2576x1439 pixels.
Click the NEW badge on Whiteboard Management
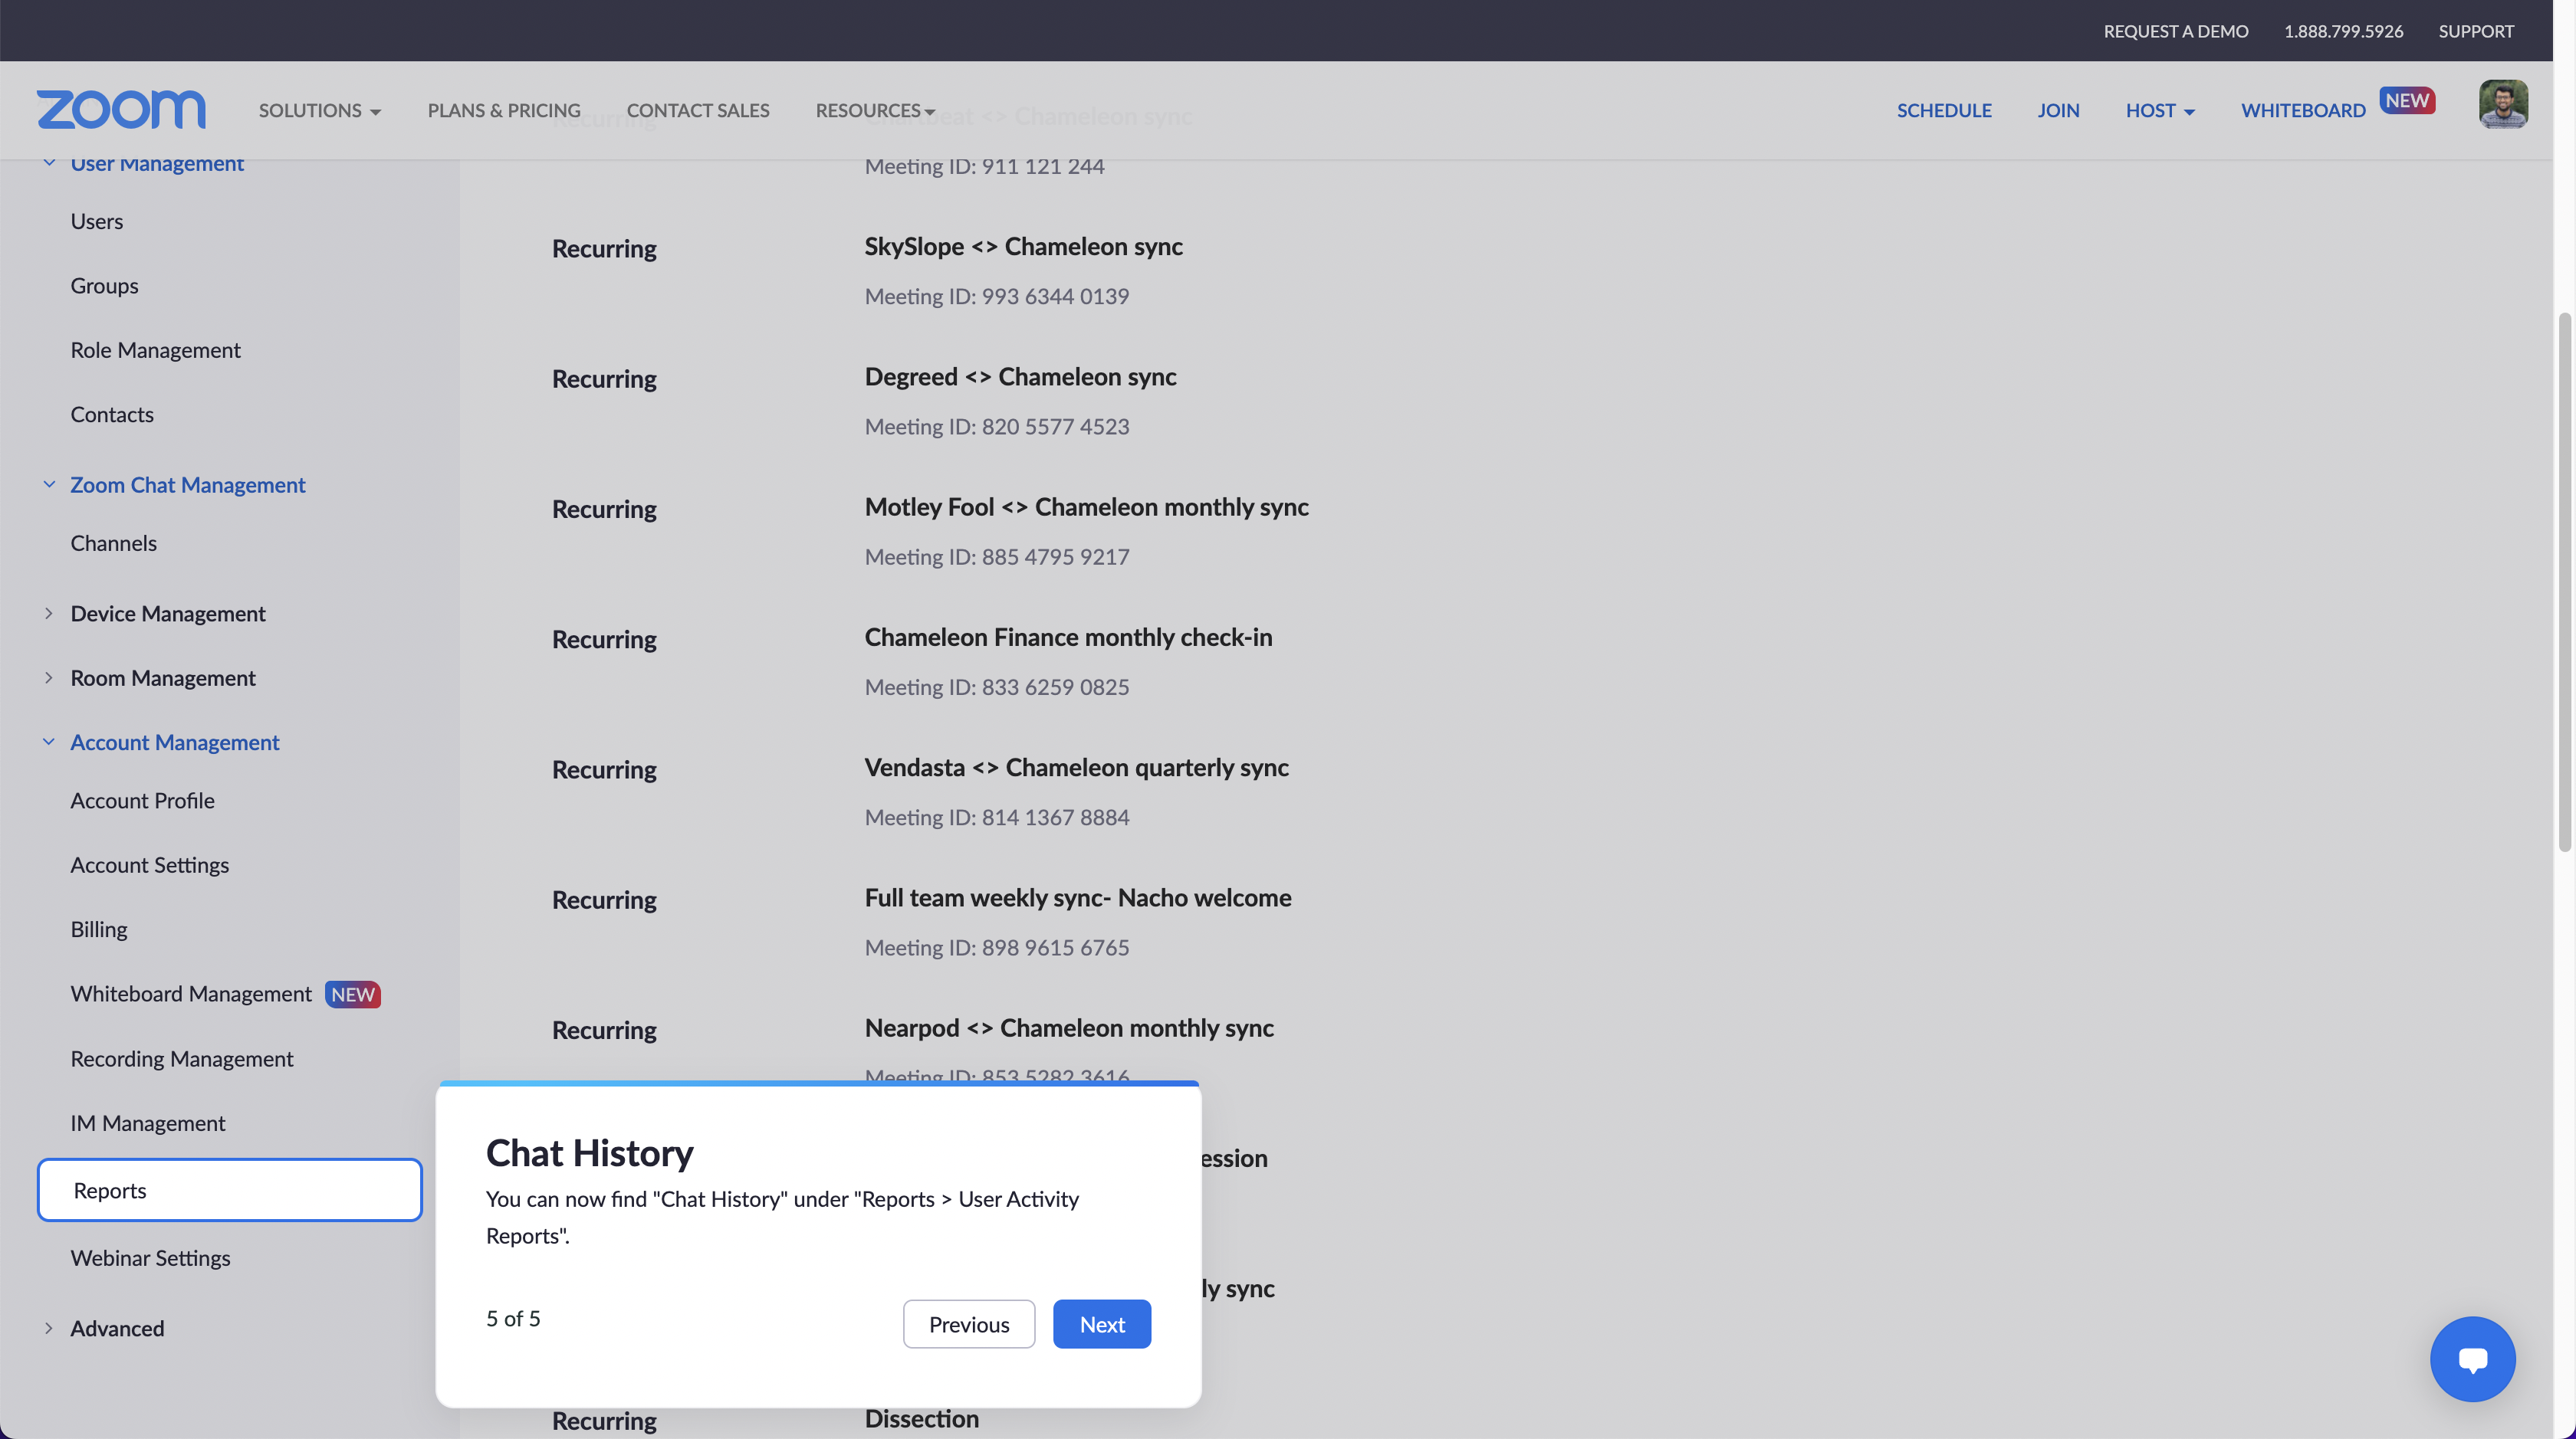(352, 995)
